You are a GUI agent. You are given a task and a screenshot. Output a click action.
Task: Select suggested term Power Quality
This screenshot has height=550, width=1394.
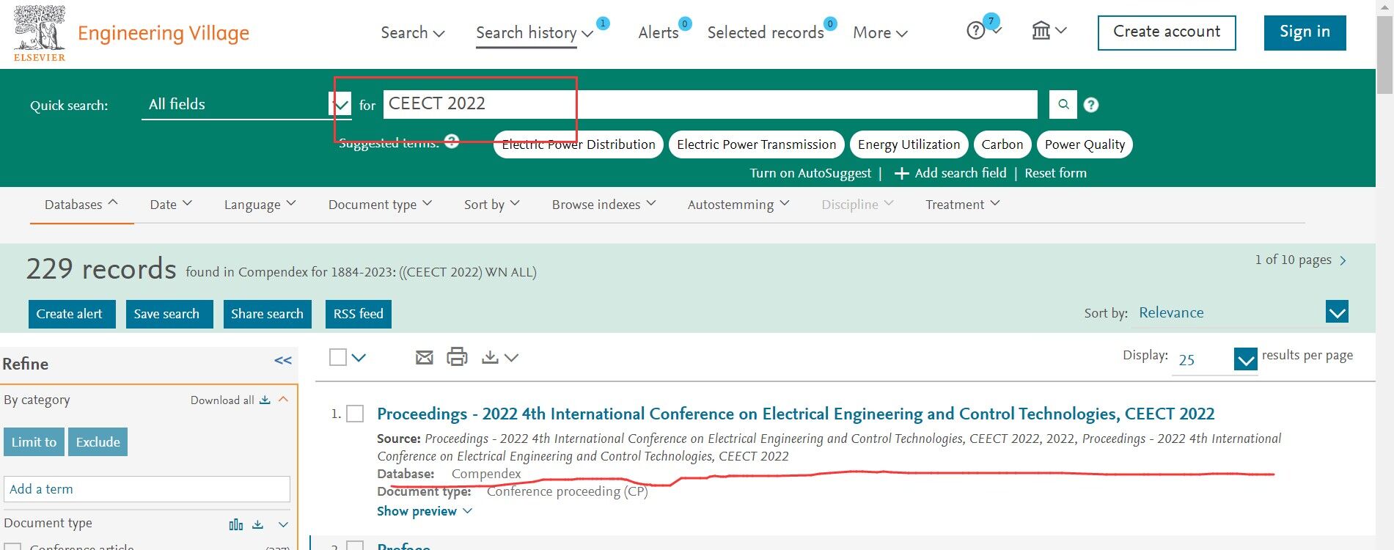click(x=1085, y=144)
